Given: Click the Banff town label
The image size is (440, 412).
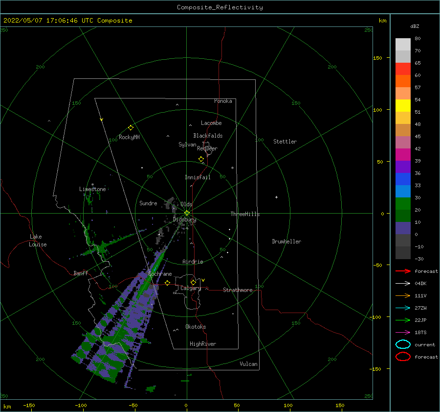Looking at the screenshot, I should (81, 273).
